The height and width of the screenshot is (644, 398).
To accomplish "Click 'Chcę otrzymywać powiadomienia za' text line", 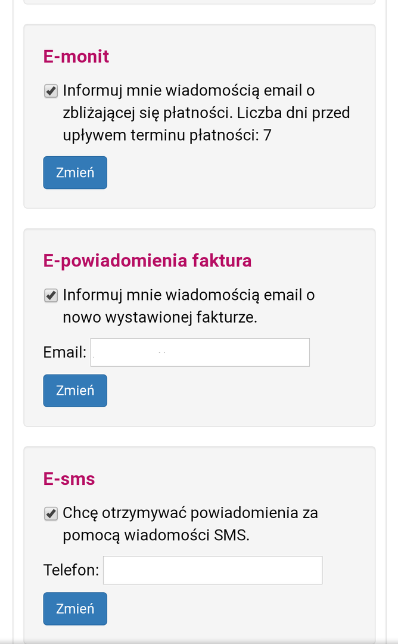I will 190,513.
